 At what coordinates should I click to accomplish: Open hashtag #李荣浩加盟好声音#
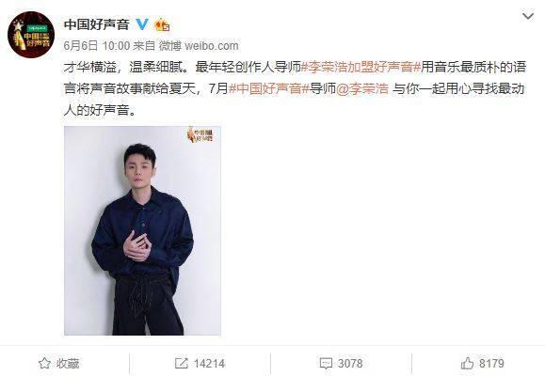(361, 67)
